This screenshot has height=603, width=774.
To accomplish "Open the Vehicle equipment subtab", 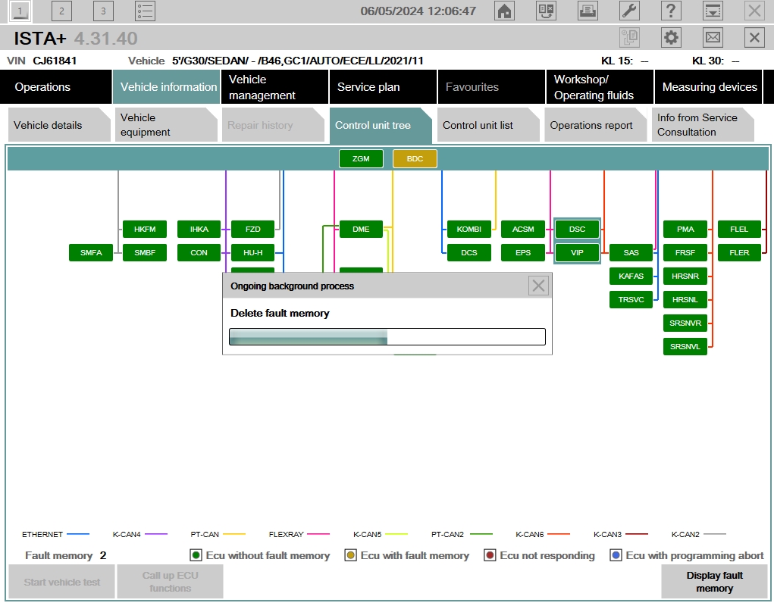I will tap(166, 125).
